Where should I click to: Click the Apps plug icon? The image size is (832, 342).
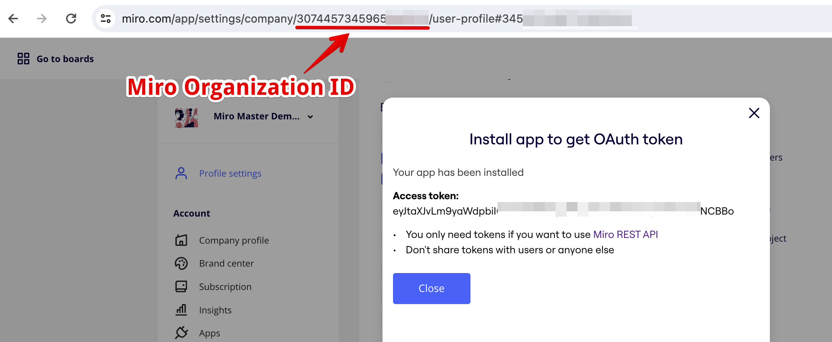click(181, 333)
